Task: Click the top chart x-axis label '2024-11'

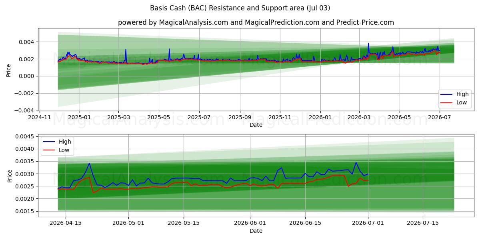Action: (39, 117)
